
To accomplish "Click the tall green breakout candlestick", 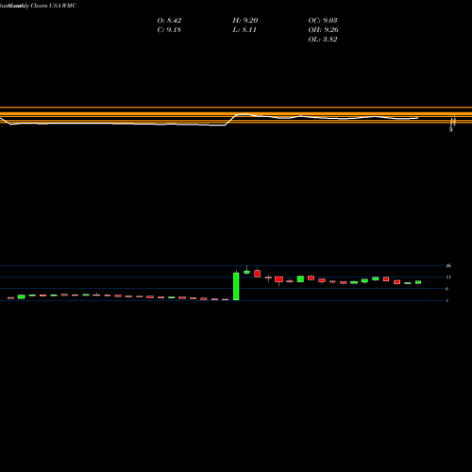I will pyautogui.click(x=236, y=286).
